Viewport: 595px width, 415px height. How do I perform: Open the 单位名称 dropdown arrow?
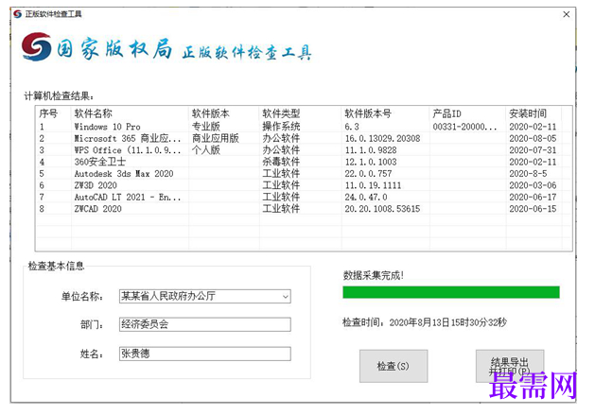(286, 296)
